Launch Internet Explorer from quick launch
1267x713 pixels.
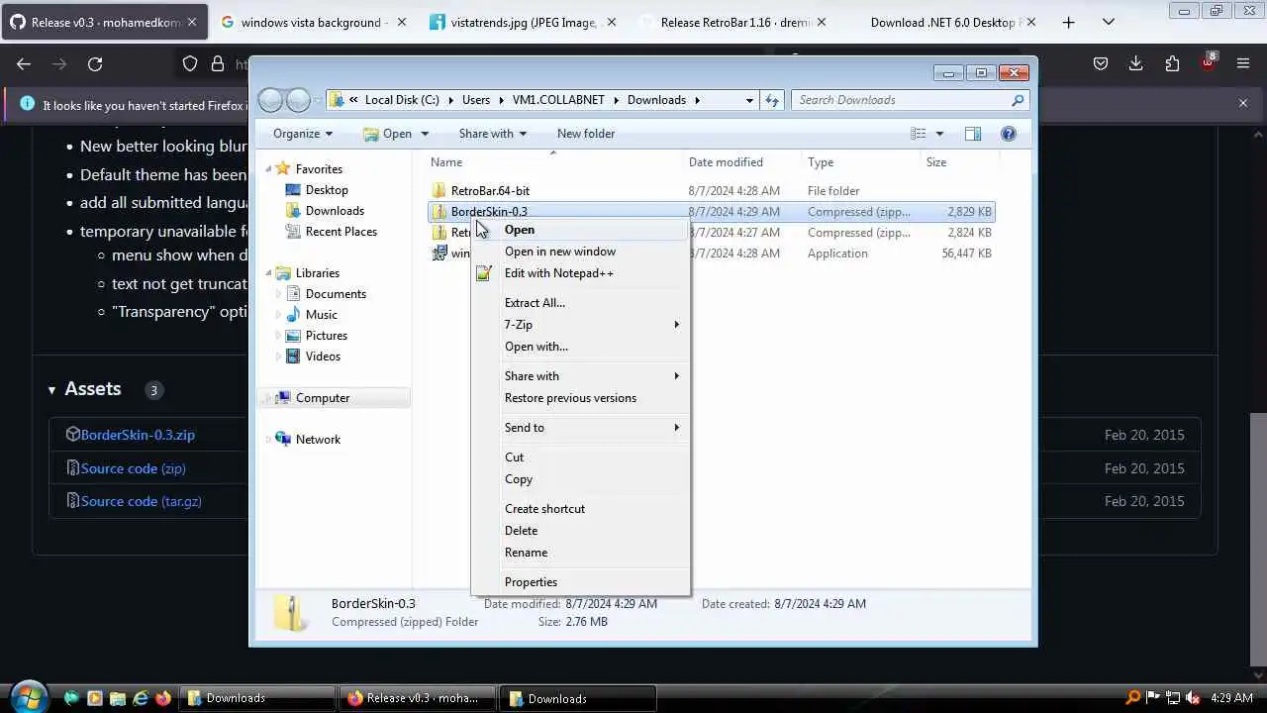[x=141, y=698]
